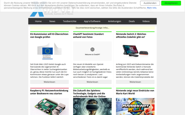
Task: Open the Home menu item
Action: (38, 21)
